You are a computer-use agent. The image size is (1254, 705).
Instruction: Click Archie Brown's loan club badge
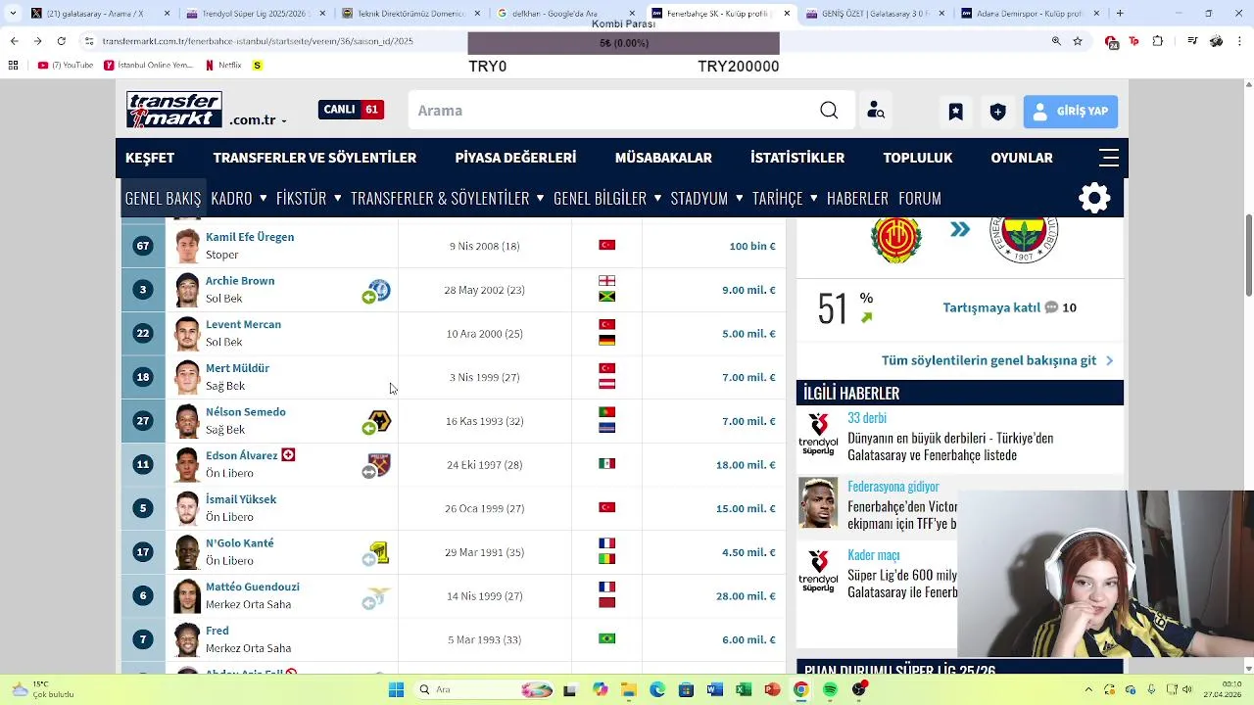click(x=378, y=290)
